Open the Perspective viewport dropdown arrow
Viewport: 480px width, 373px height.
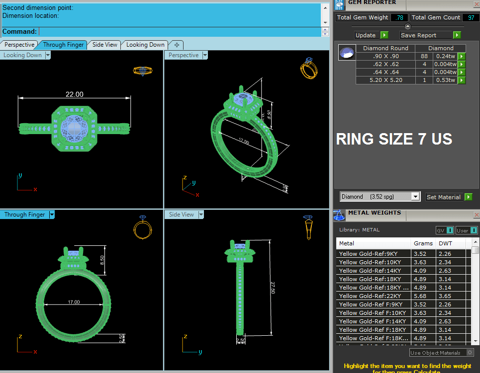point(204,56)
